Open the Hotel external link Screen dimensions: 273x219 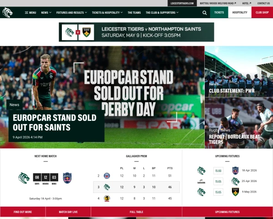click(247, 3)
